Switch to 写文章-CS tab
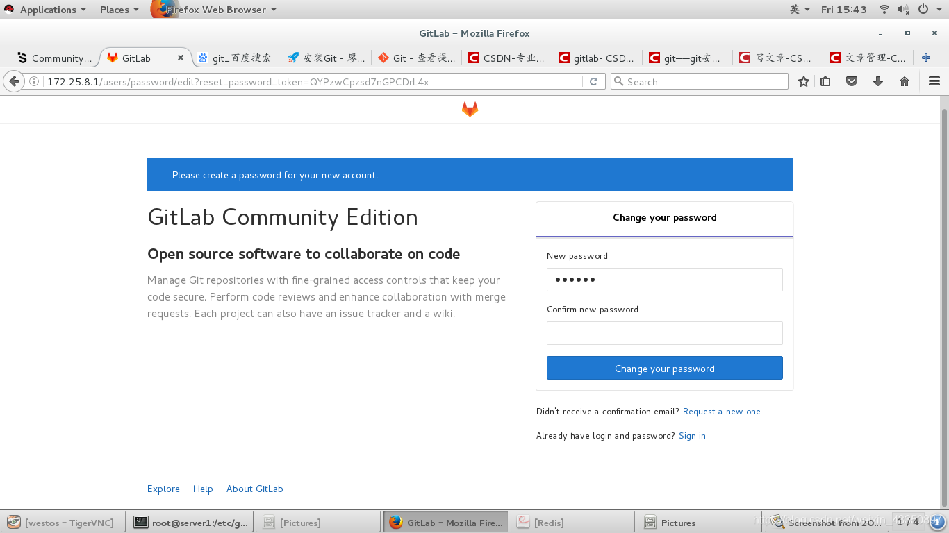 coord(777,58)
